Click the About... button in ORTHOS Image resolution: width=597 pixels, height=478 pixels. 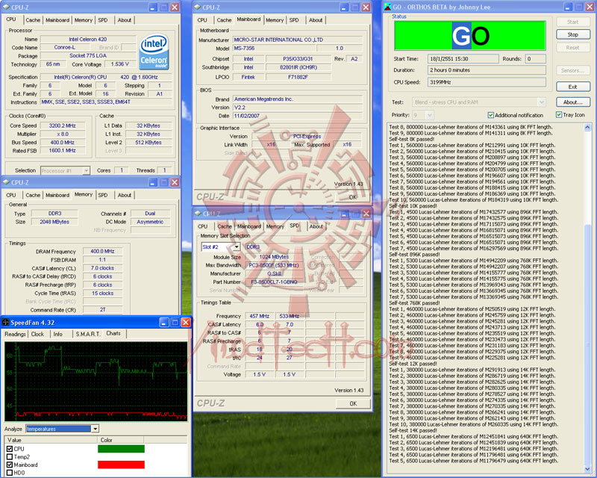click(572, 102)
